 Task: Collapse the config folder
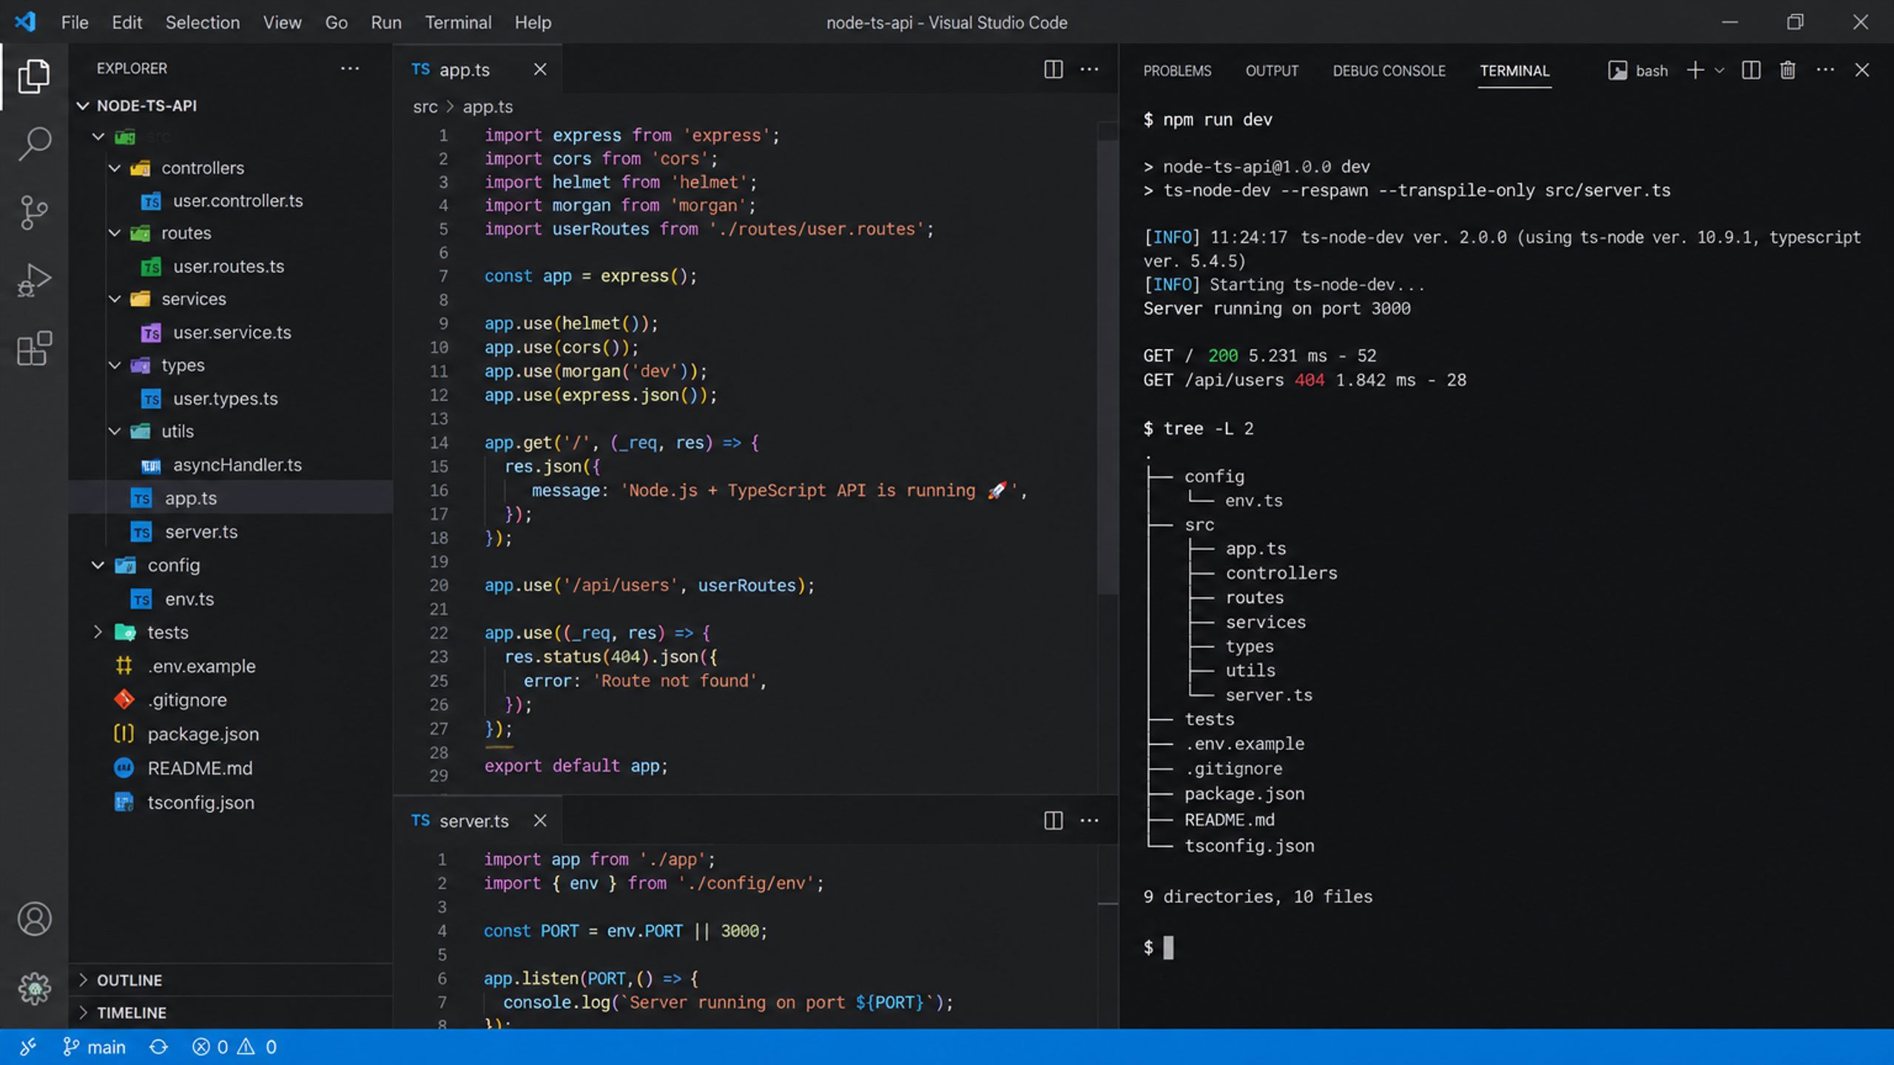(98, 565)
